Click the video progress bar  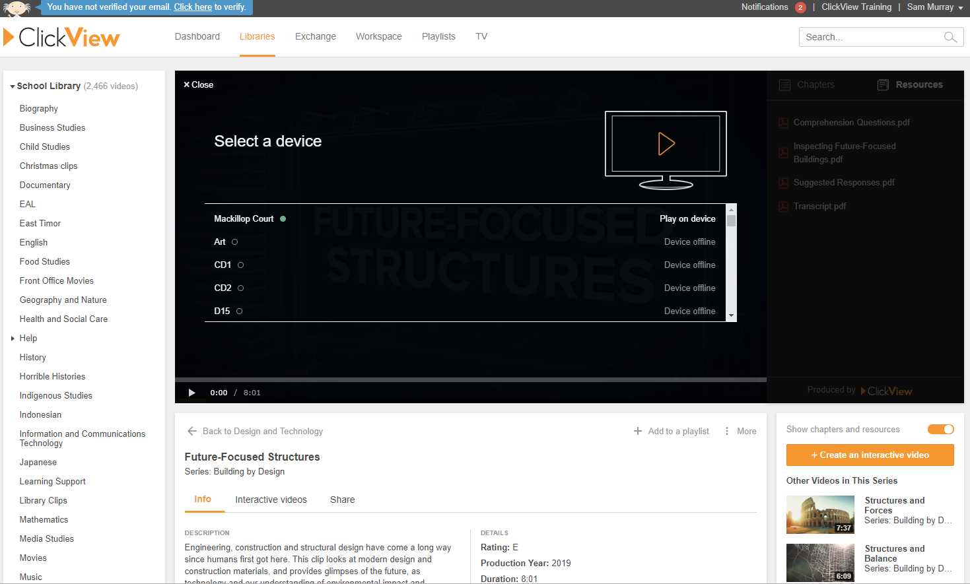470,379
